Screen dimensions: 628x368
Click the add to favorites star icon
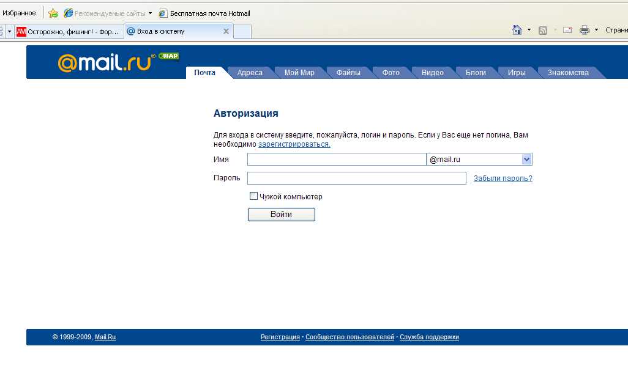pyautogui.click(x=53, y=13)
